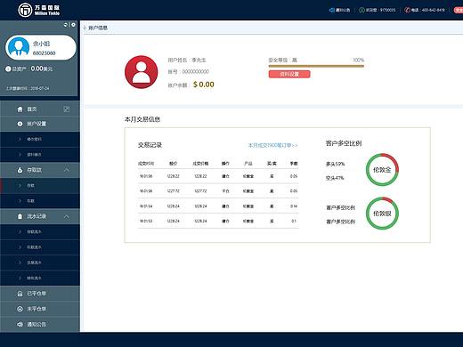Click the red profile avatar in account info
This screenshot has width=463, height=347.
point(142,72)
